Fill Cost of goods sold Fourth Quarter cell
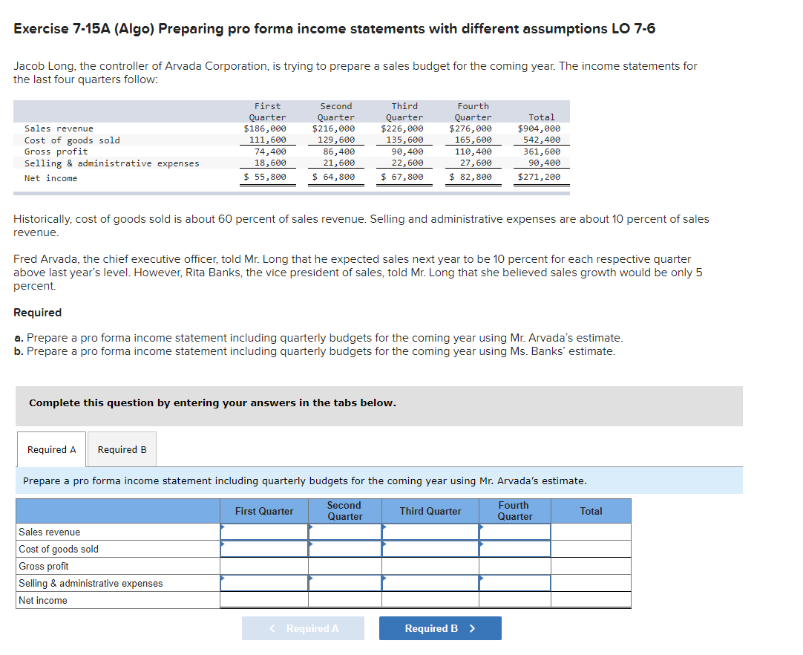Viewport: 803px width, 655px height. click(x=514, y=548)
